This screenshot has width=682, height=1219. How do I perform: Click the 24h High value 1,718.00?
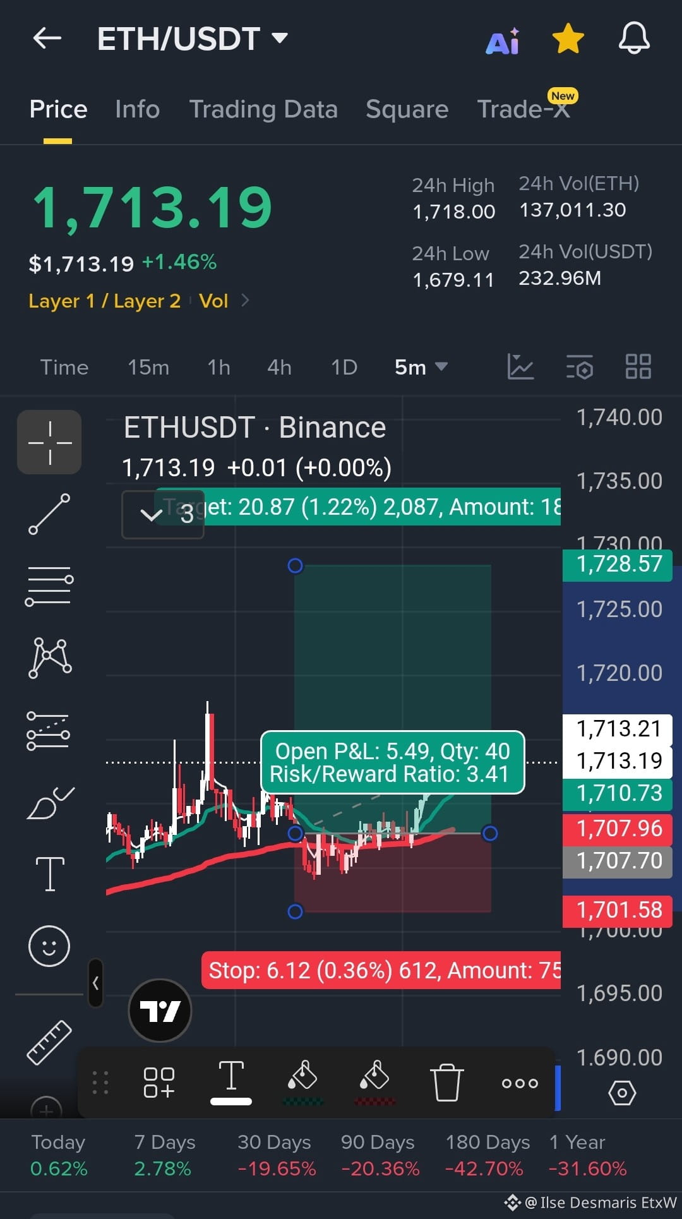tap(453, 212)
